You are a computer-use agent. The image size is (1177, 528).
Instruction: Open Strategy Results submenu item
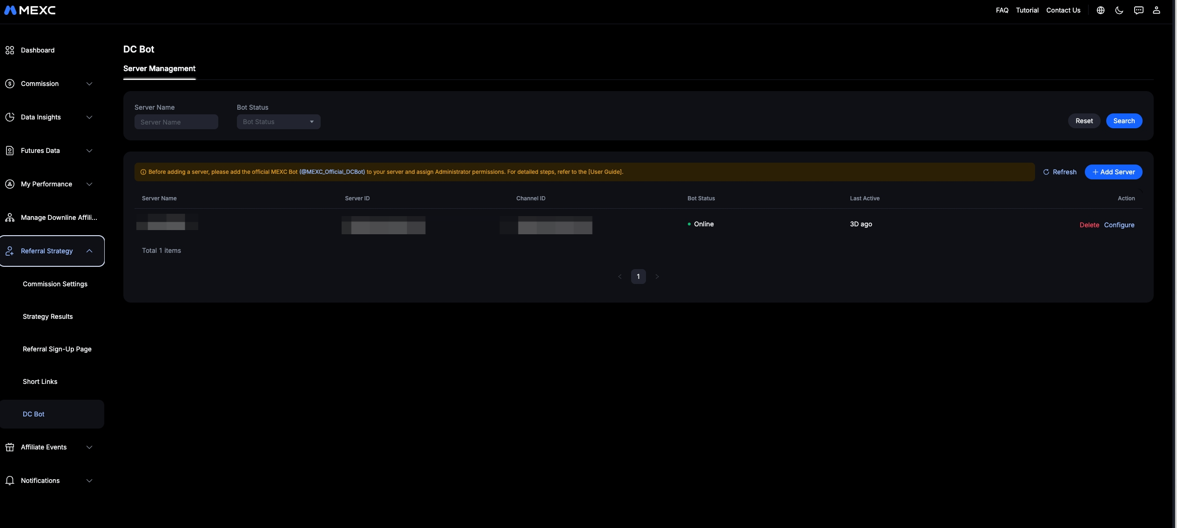click(x=48, y=317)
